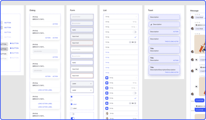
Task: Click the chevron in the topmost List row
Action: 136,17
